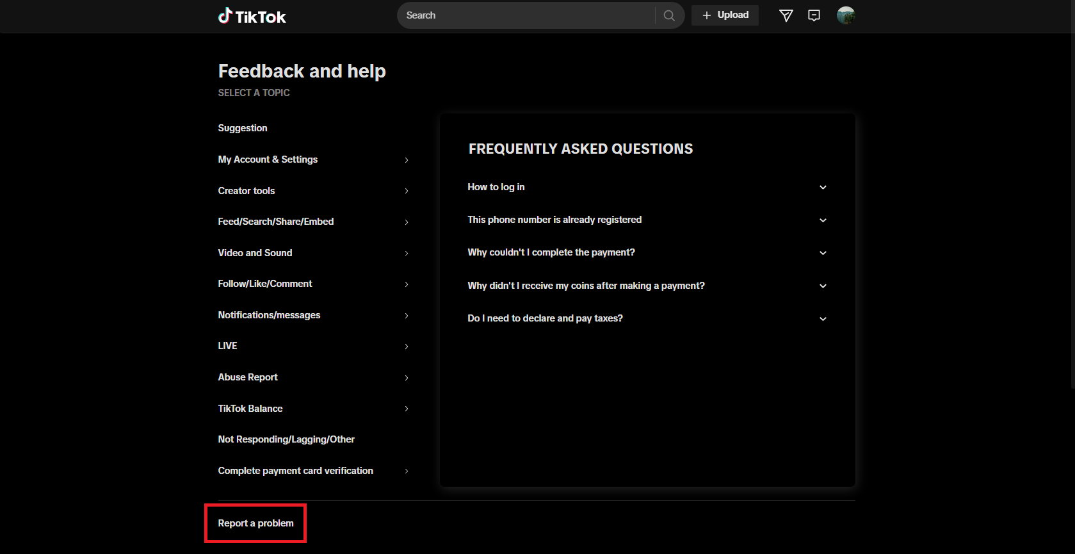Expand the How to log in question
The image size is (1075, 554).
tap(647, 187)
